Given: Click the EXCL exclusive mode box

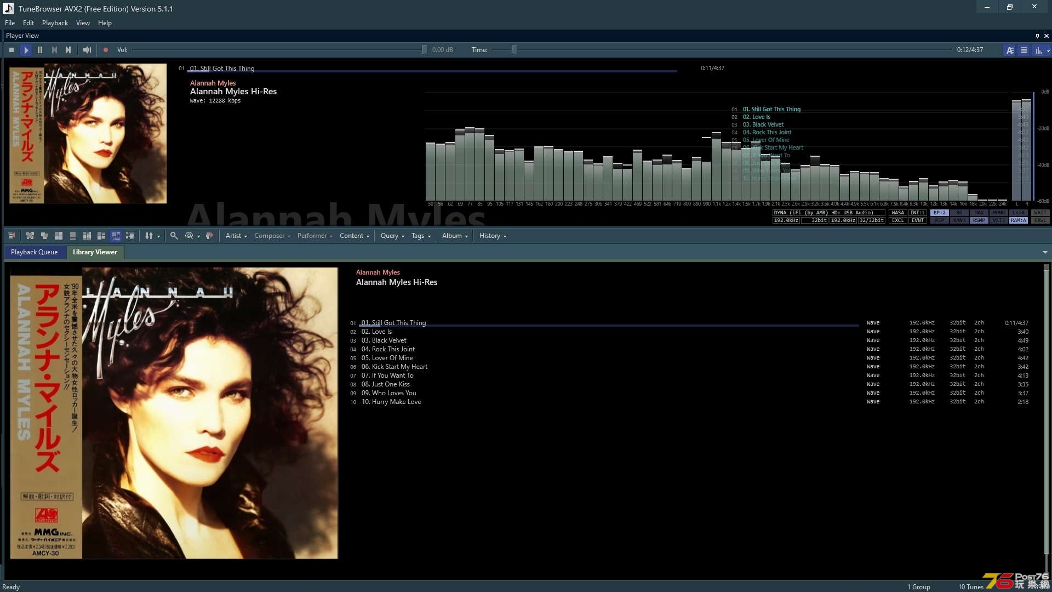Looking at the screenshot, I should (897, 220).
